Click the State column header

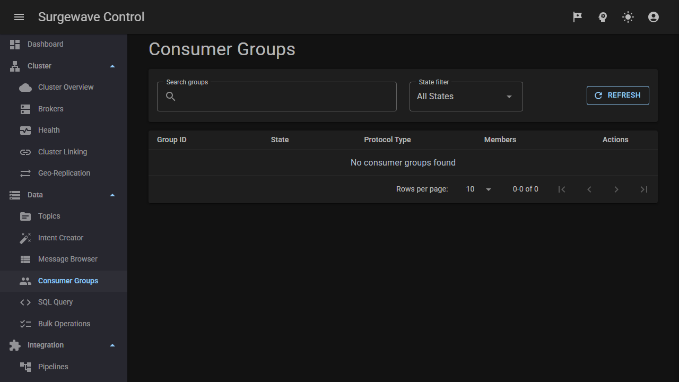pos(280,140)
